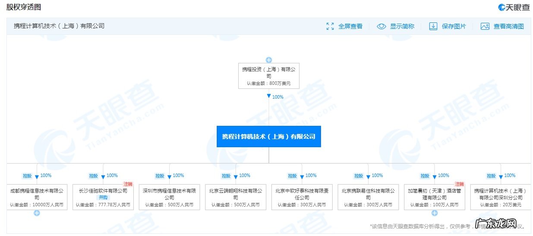Click the eye icon for 显示简称
533x236 pixels.
[381, 26]
